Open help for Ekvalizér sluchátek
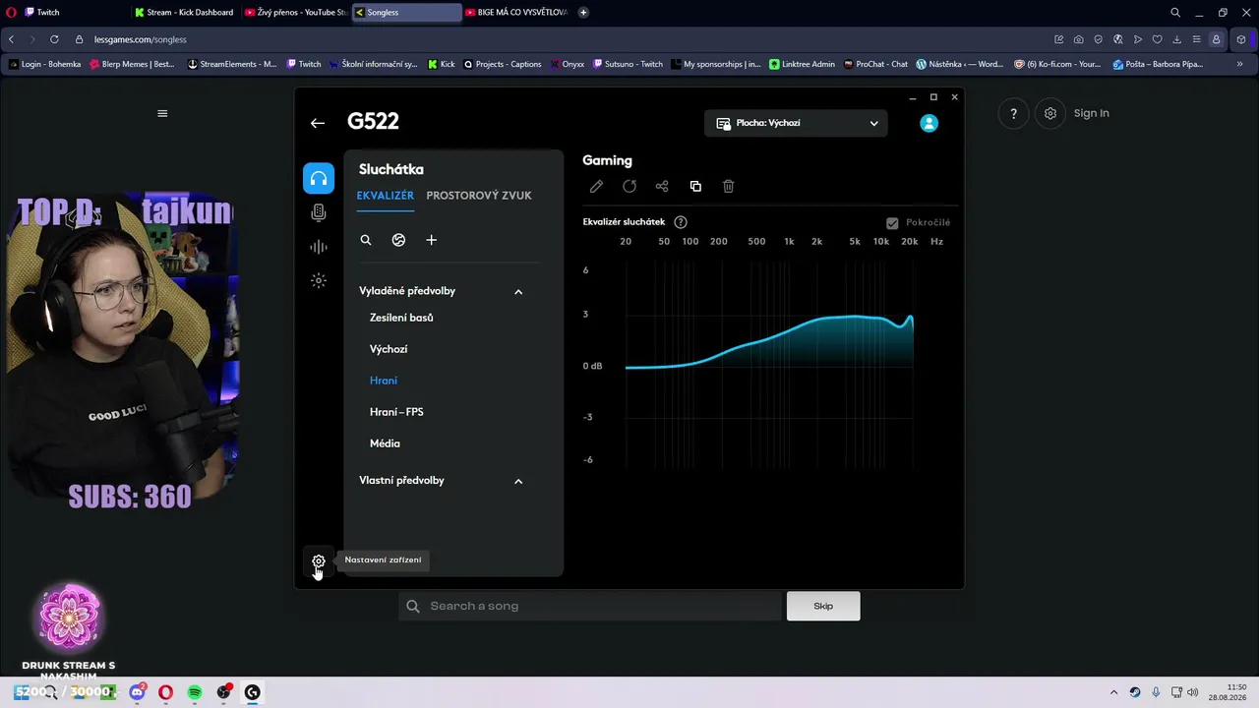Screen dimensions: 1259x708 click(x=681, y=222)
